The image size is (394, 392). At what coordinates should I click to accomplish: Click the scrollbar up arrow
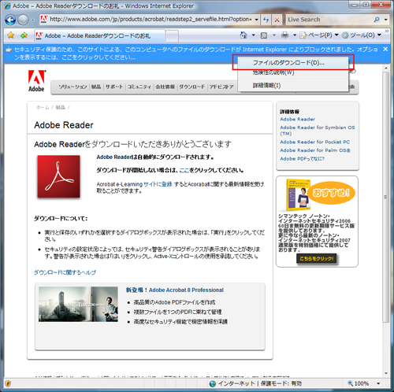point(385,68)
